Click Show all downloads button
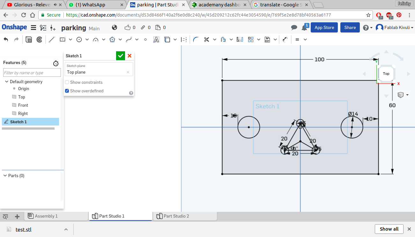Screen dimensions: 415x237 tap(389, 229)
